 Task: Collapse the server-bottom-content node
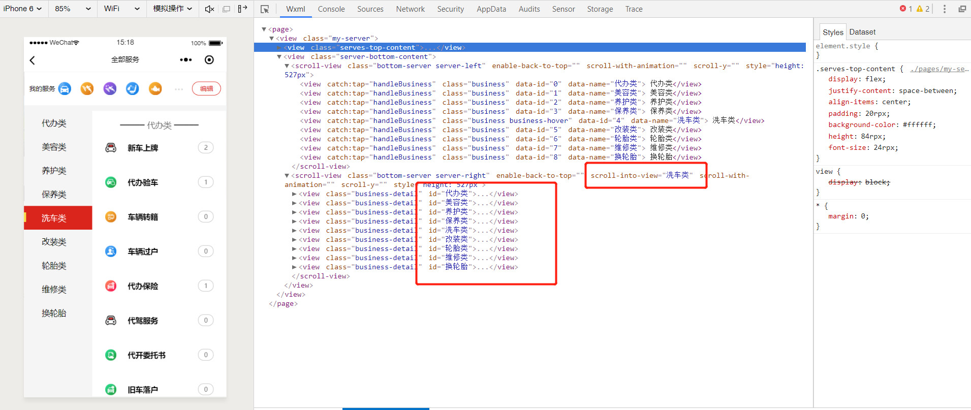(279, 57)
